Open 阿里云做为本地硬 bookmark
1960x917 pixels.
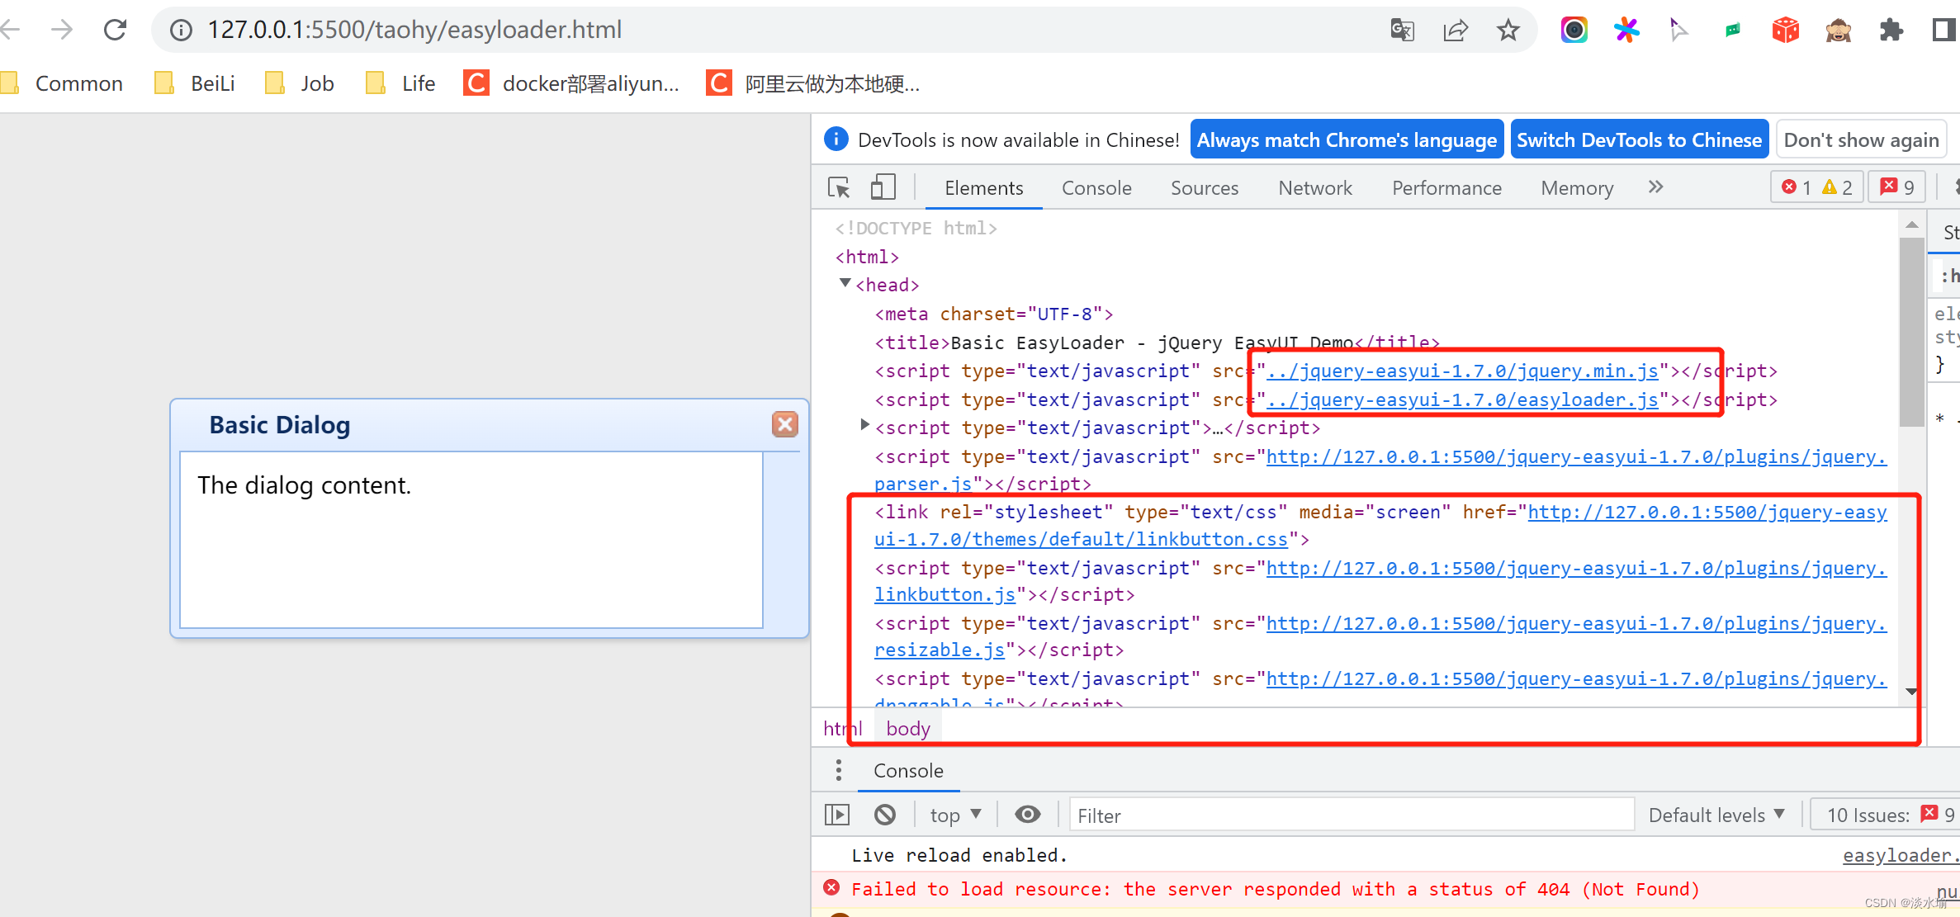click(x=813, y=83)
